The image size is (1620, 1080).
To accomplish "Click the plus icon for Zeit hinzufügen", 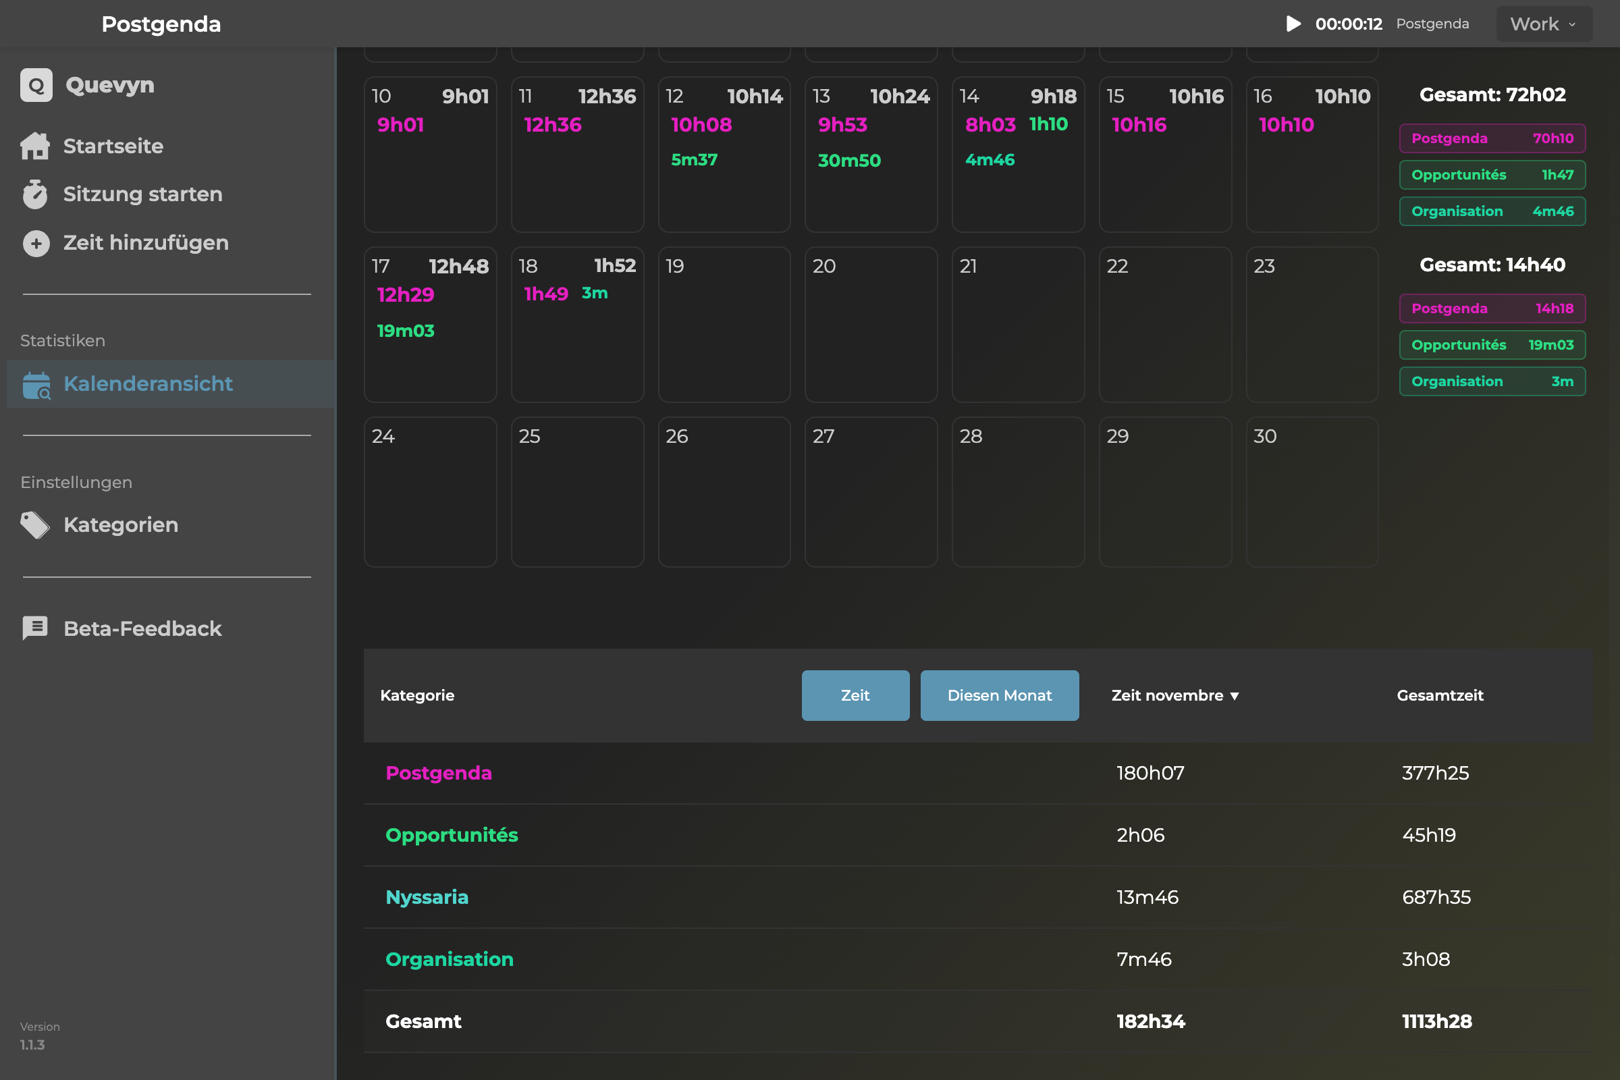I will tap(36, 243).
